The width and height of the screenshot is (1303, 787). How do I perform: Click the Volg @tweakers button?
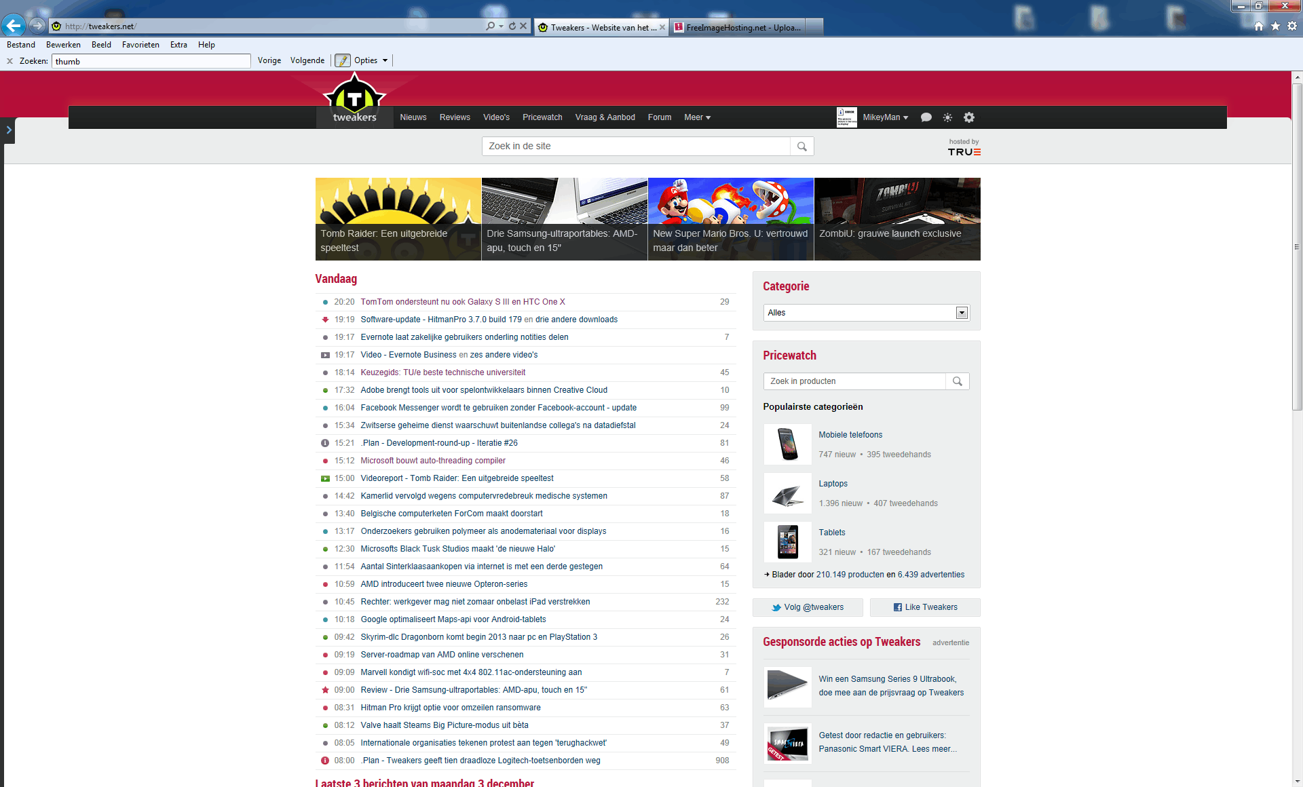pos(808,607)
